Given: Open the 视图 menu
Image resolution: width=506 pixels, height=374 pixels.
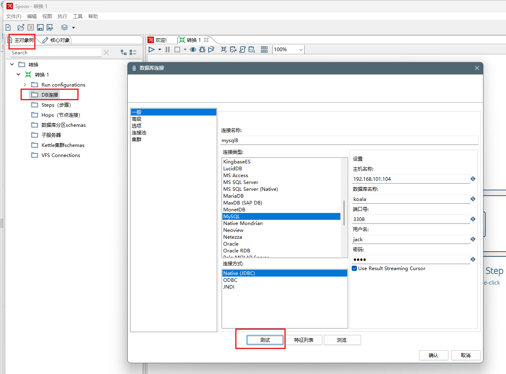Looking at the screenshot, I should (x=47, y=17).
